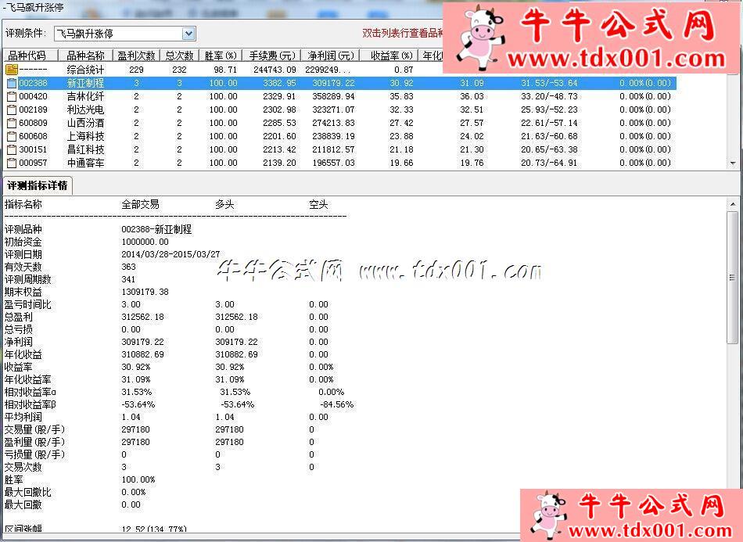The height and width of the screenshot is (542, 743).
Task: Click the 综合统计 summary row icon
Action: (x=12, y=70)
